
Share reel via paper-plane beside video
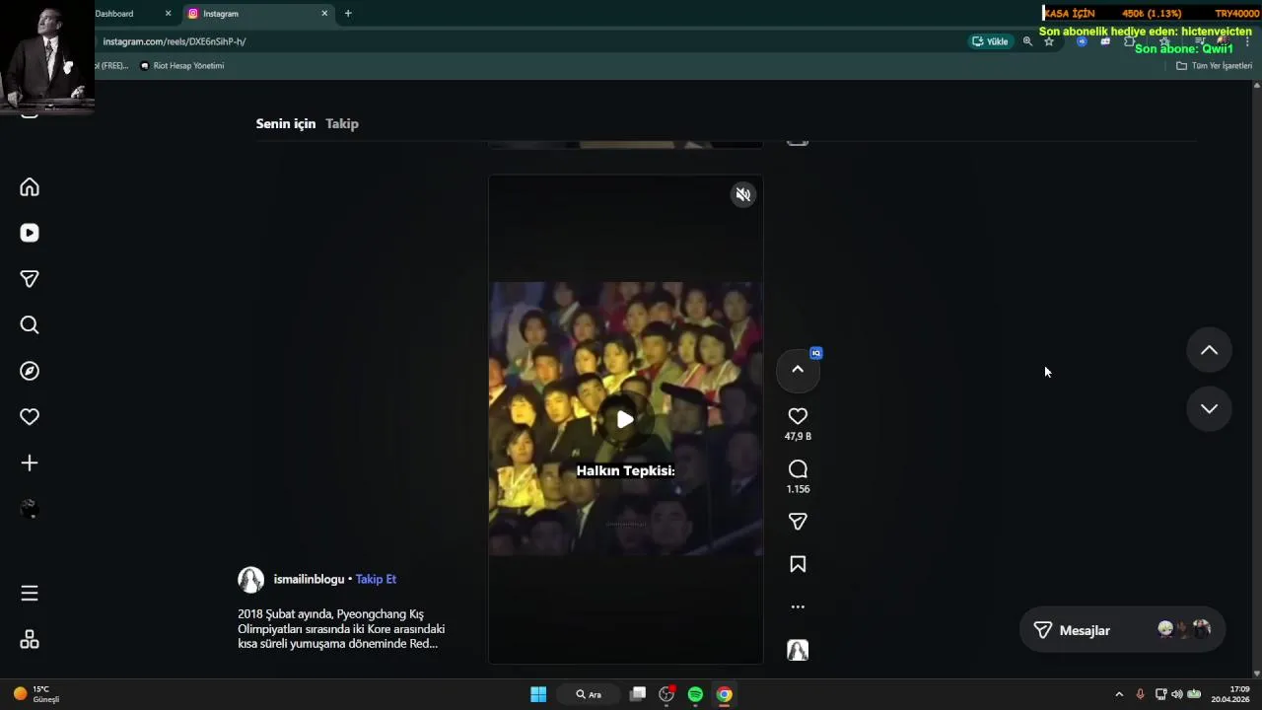click(x=798, y=522)
